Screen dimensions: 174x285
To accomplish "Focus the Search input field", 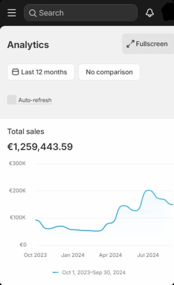I will (x=81, y=13).
